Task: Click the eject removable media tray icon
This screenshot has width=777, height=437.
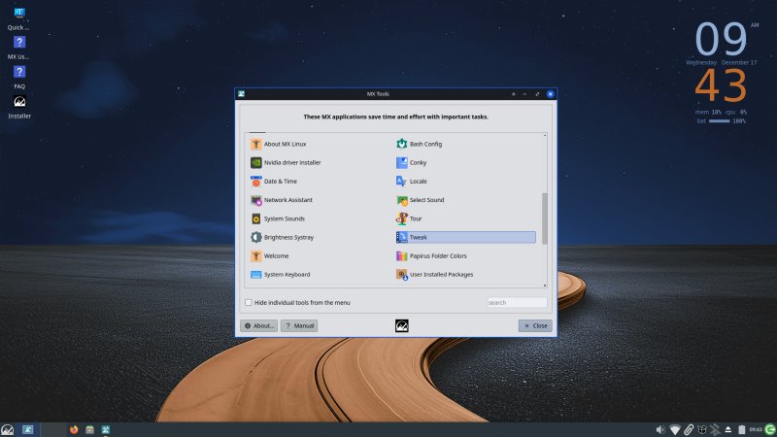Action: (x=727, y=429)
